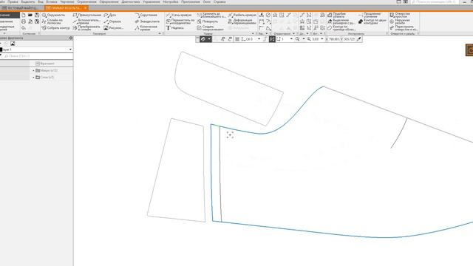Viewport: 473px width, 266px height.
Task: Open the zoom scale value dropdown
Action: coord(322,39)
